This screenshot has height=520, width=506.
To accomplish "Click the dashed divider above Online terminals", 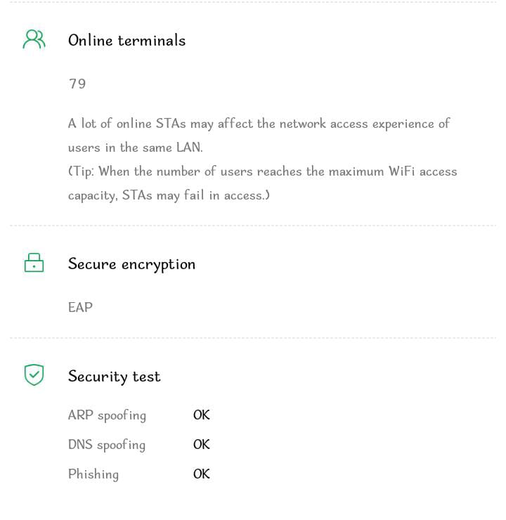I will coord(253,2).
